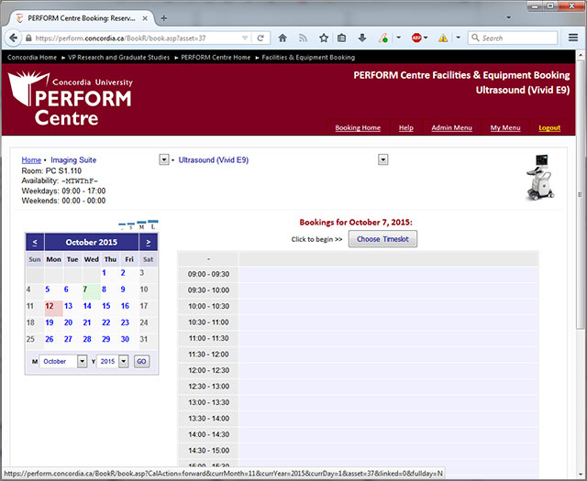Image resolution: width=587 pixels, height=481 pixels.
Task: Go to the previous month in calendar
Action: (x=35, y=242)
